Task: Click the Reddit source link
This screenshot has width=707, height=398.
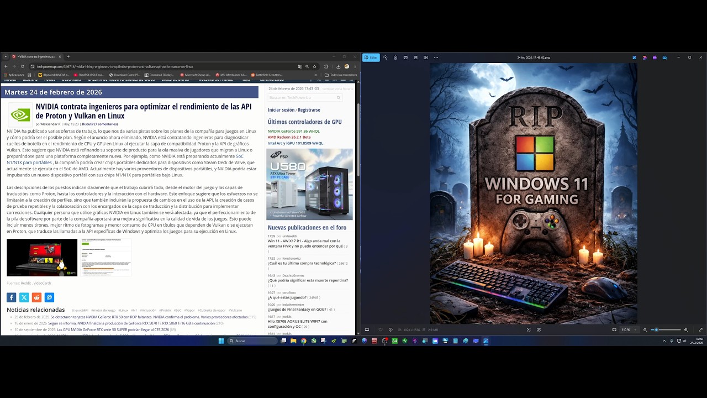Action: click(x=26, y=284)
